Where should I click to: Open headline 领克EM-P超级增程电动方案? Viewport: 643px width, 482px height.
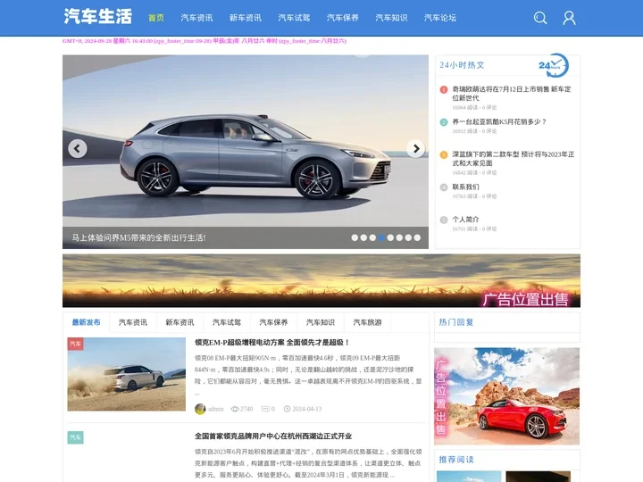[x=271, y=342]
